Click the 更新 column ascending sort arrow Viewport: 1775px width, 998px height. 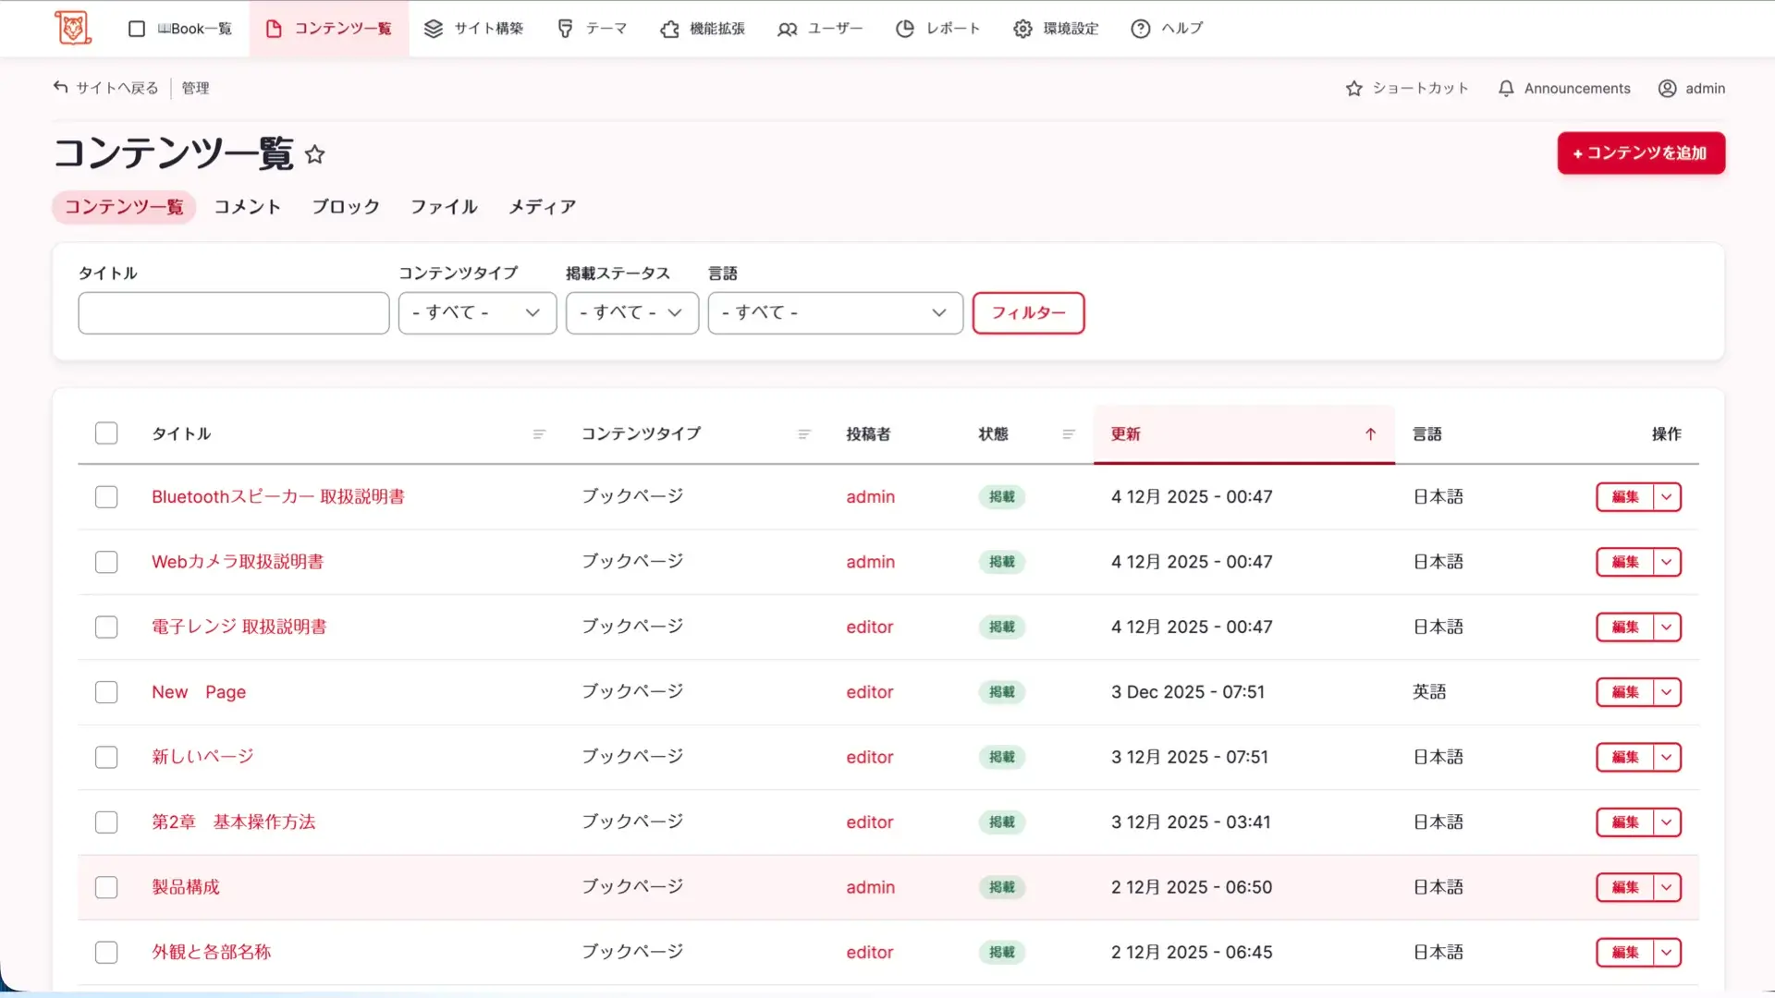coord(1370,434)
